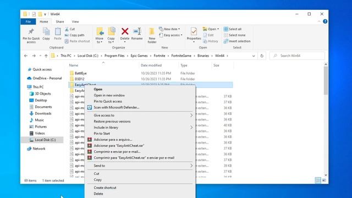Click Fortnite in the address breadcrumb

point(159,56)
